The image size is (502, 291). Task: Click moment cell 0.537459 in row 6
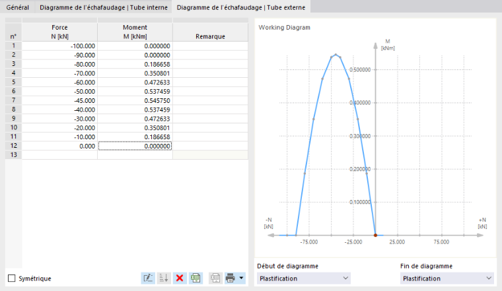[135, 92]
